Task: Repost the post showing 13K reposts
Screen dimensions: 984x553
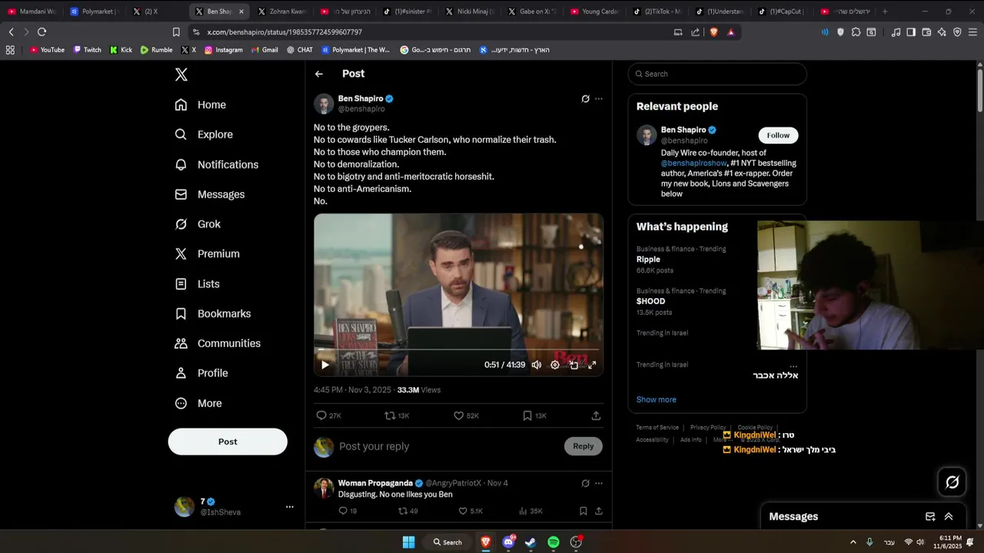Action: click(x=397, y=416)
